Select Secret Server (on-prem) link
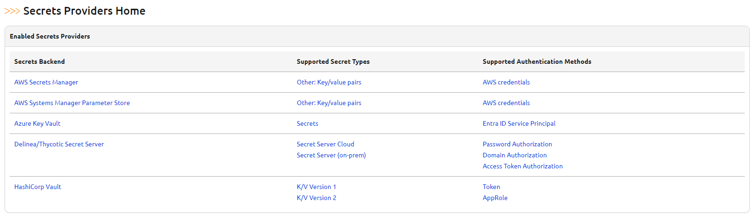The image size is (753, 217). click(x=331, y=155)
